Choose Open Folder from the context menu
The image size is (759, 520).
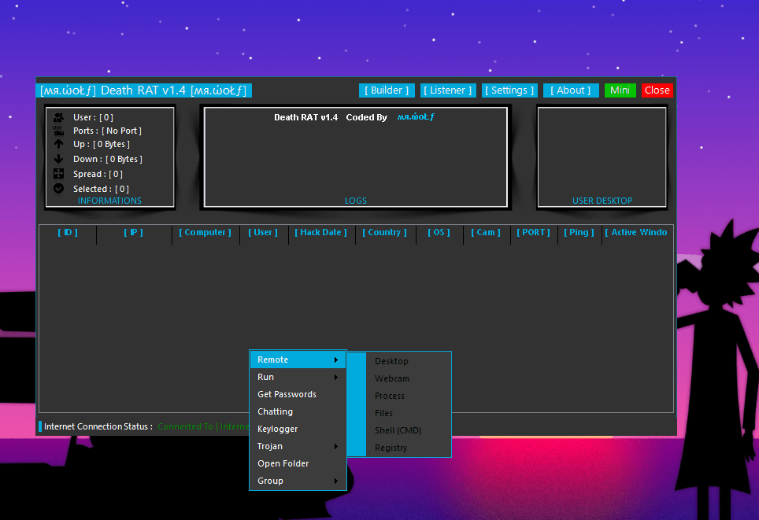pos(298,463)
